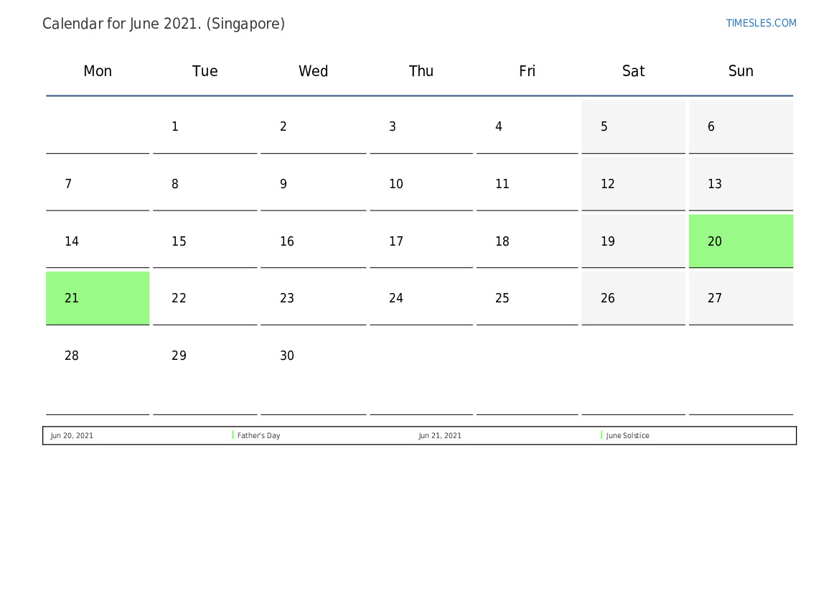Select the highlighted June 20 cell

(x=741, y=241)
